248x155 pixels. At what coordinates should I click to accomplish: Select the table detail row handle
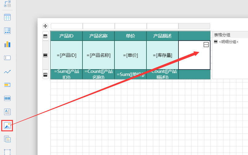[46, 55]
